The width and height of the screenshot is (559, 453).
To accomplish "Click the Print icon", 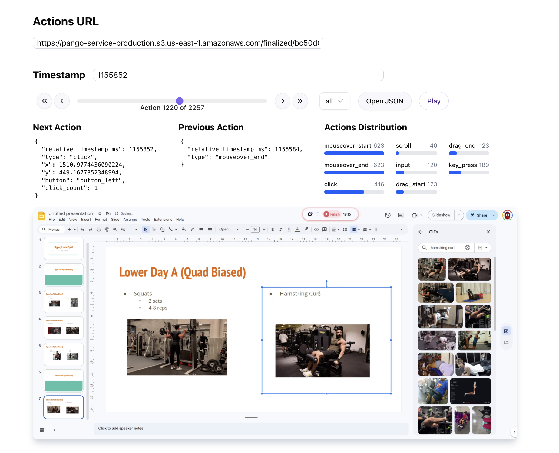I will pos(98,229).
